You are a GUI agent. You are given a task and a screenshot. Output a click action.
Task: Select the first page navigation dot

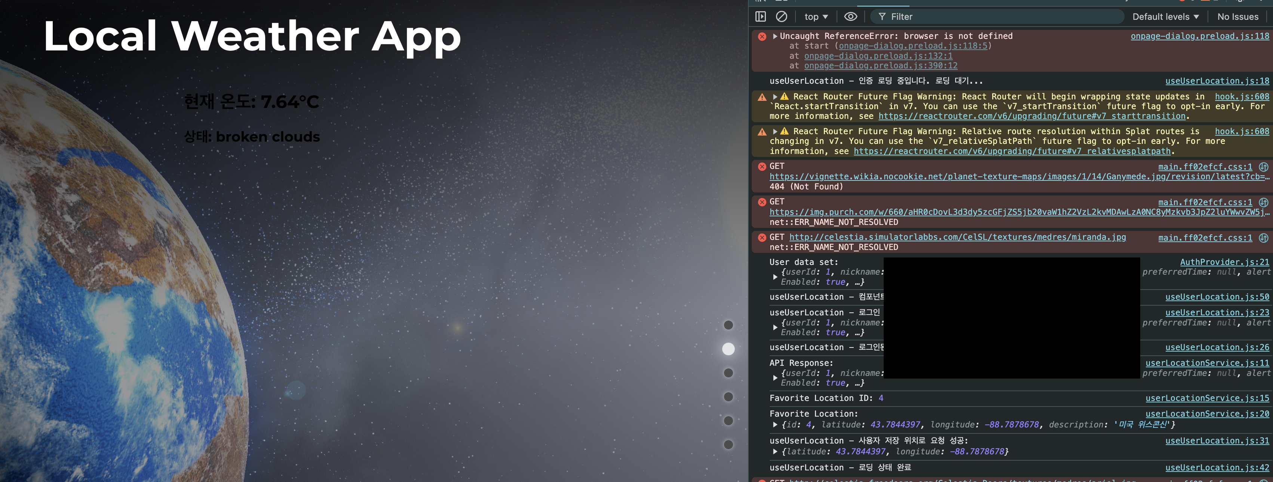728,325
